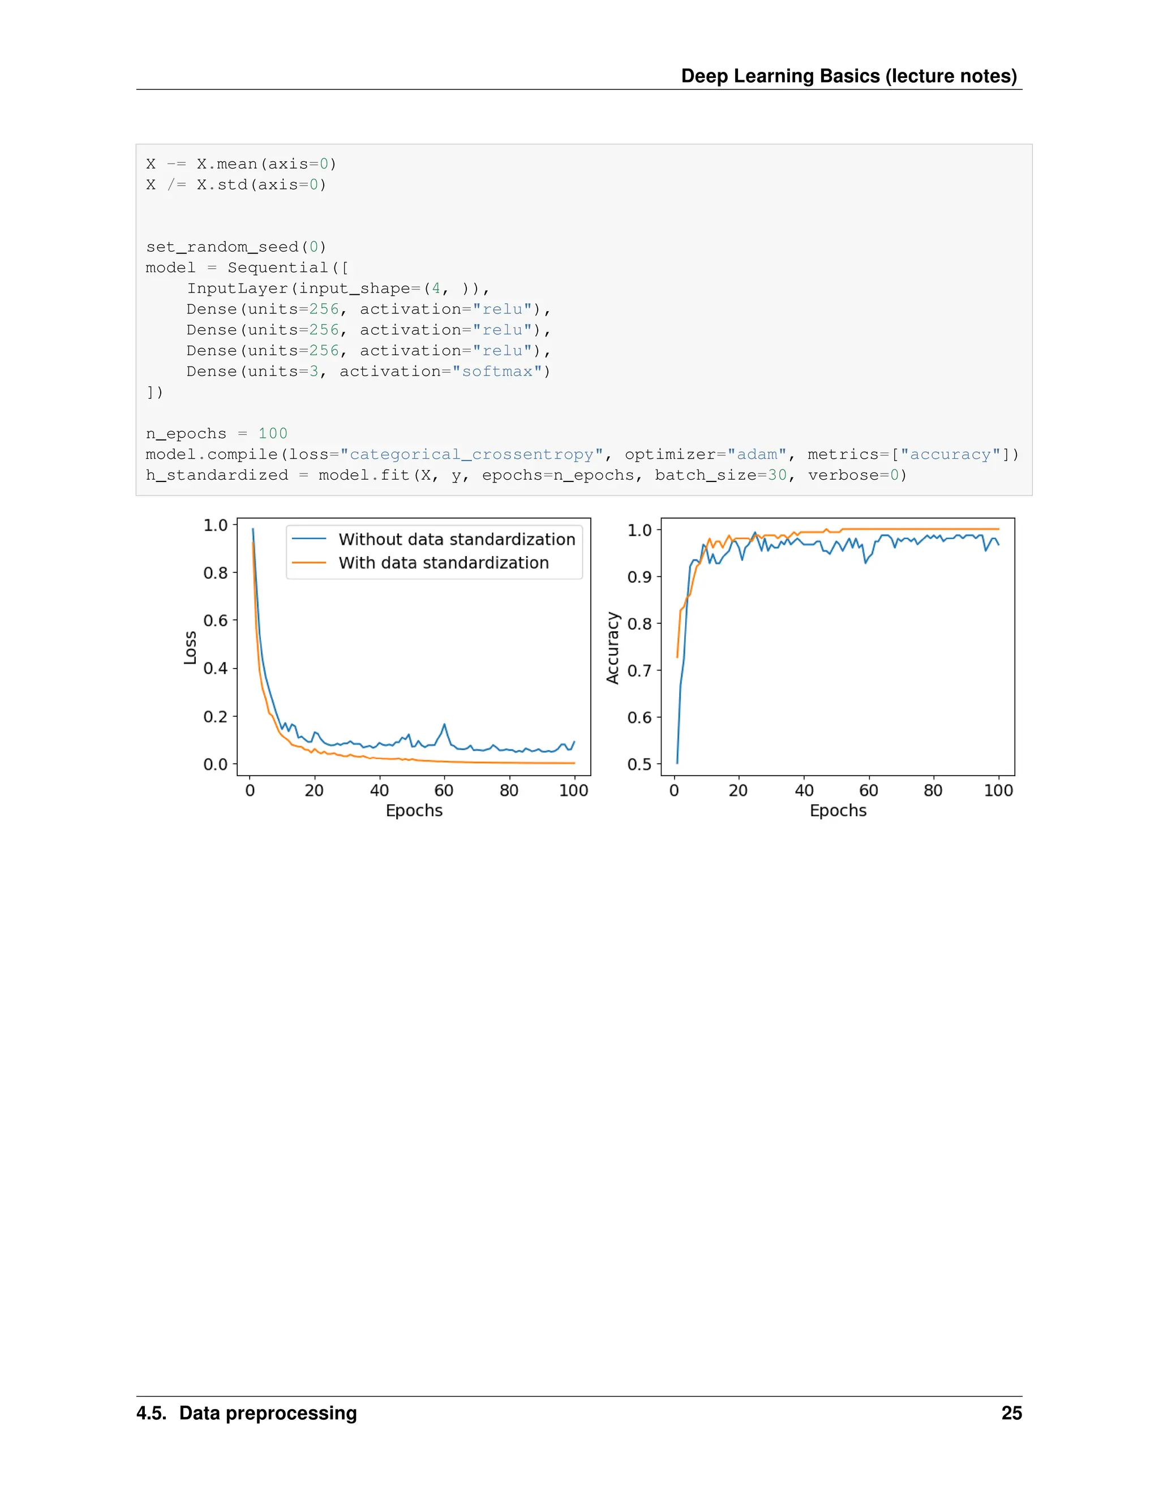Click the 'Epochs' label under the loss plot
1159x1499 pixels.
[414, 811]
